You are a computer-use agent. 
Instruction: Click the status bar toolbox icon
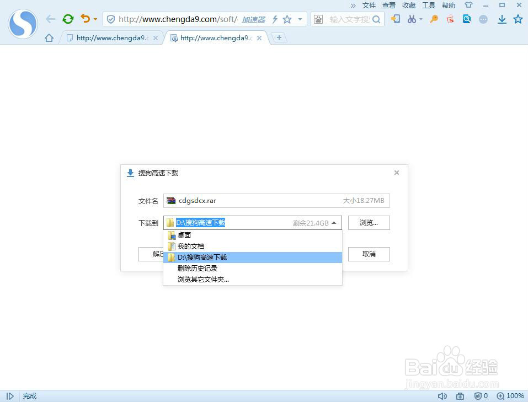point(460,396)
